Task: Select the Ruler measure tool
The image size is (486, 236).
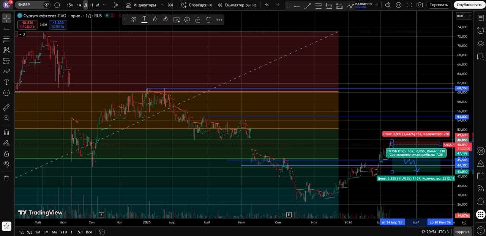Action: [6, 108]
